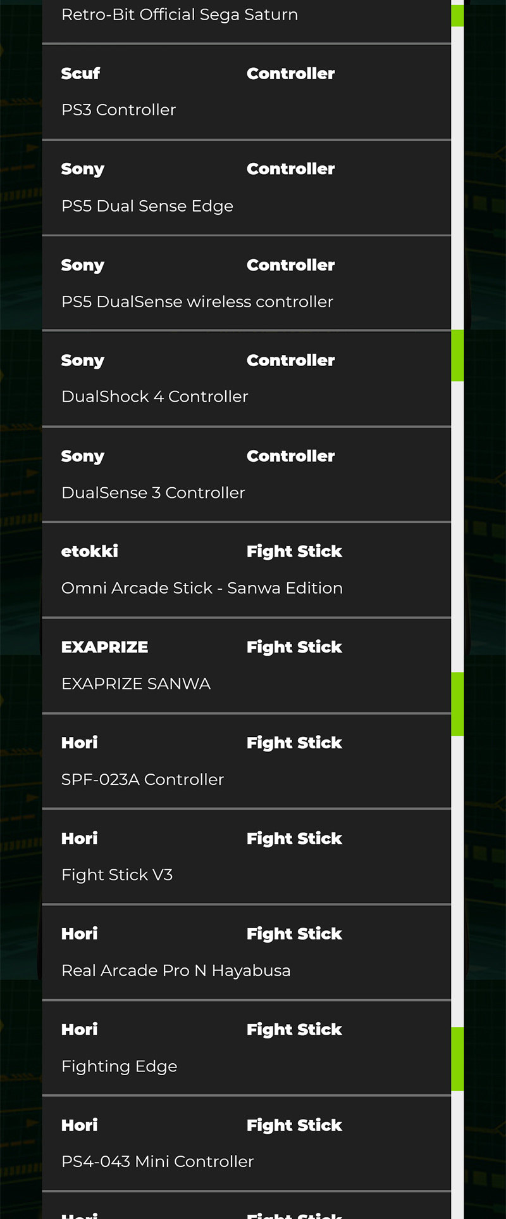Image resolution: width=506 pixels, height=1219 pixels.
Task: Click the SPF-023A Controller entry
Action: click(x=142, y=779)
